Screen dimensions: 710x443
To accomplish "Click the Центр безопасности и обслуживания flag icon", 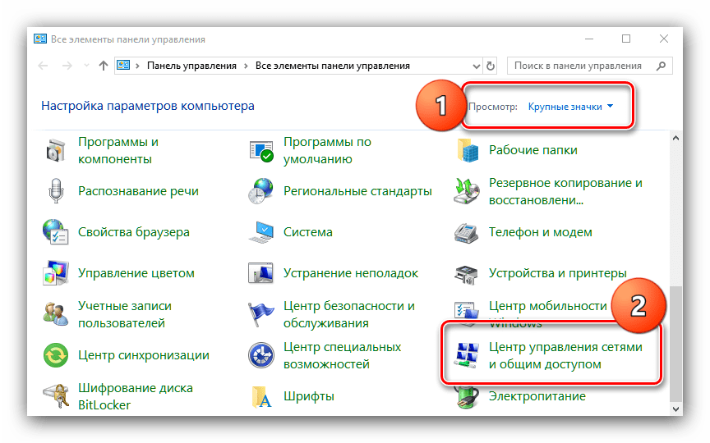I will [x=261, y=314].
